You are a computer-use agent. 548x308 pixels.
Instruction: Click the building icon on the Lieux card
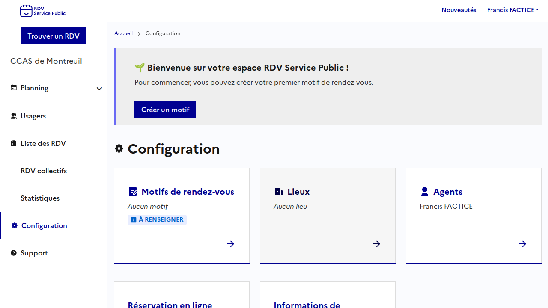[279, 192]
